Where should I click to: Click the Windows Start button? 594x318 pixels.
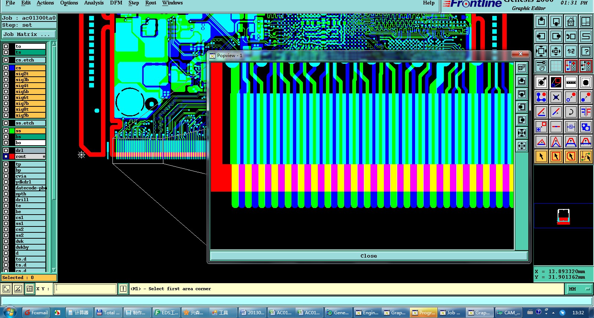point(9,312)
